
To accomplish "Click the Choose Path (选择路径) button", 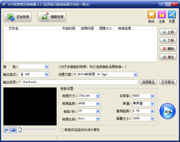I will coord(148,82).
